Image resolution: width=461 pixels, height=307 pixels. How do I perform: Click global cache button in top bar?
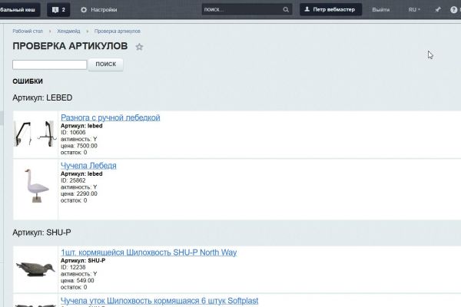click(x=19, y=10)
